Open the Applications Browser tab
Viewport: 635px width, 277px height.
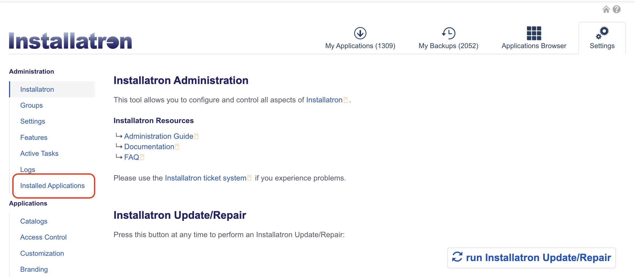coord(534,39)
